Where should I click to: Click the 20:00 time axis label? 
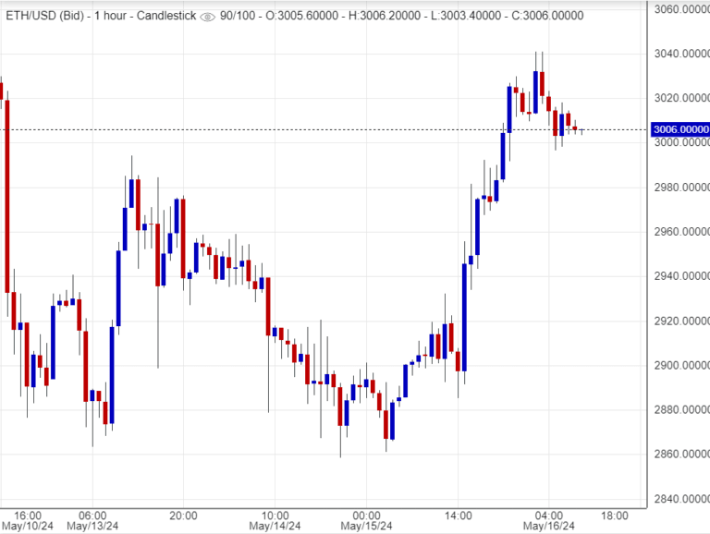(x=183, y=515)
